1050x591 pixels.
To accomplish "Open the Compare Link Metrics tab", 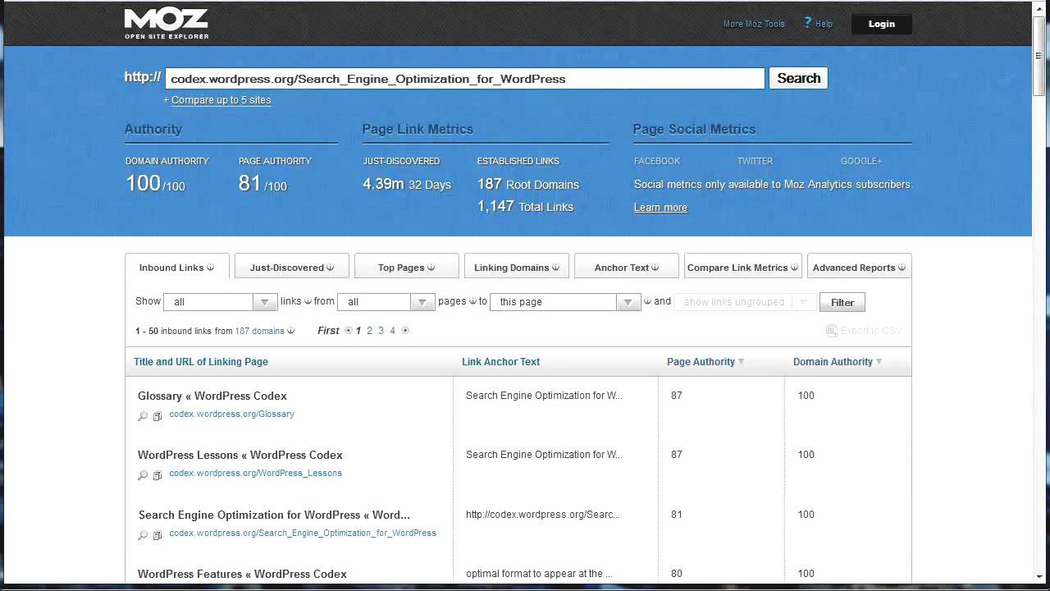I will [x=742, y=267].
